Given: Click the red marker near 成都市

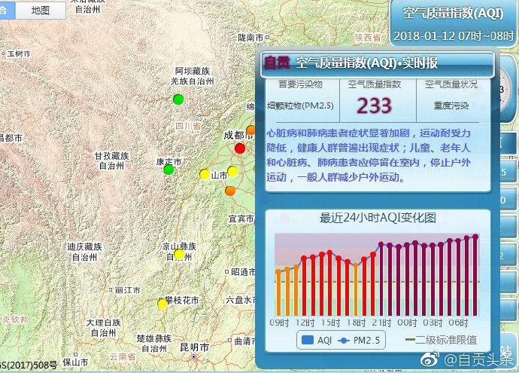Looking at the screenshot, I should [x=240, y=148].
